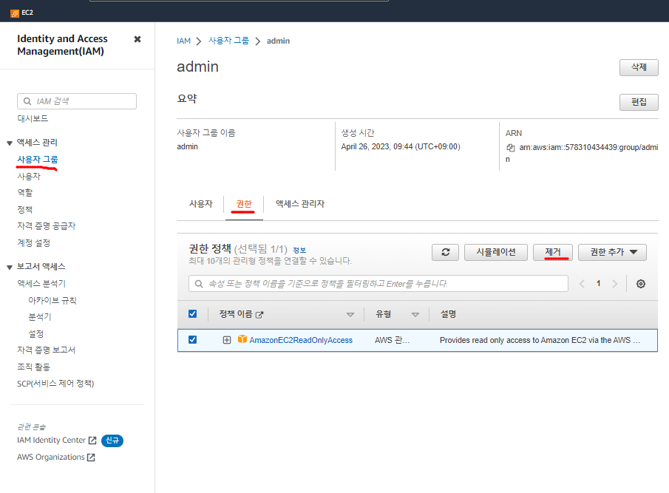Go to next page of policies

[x=614, y=284]
